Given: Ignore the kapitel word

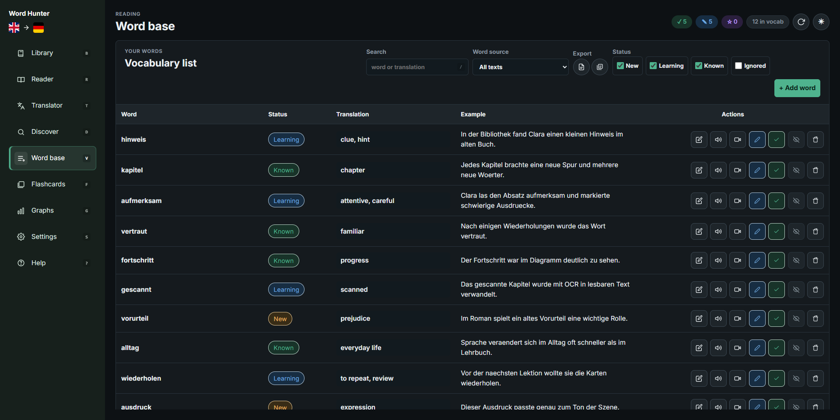Looking at the screenshot, I should pos(796,170).
